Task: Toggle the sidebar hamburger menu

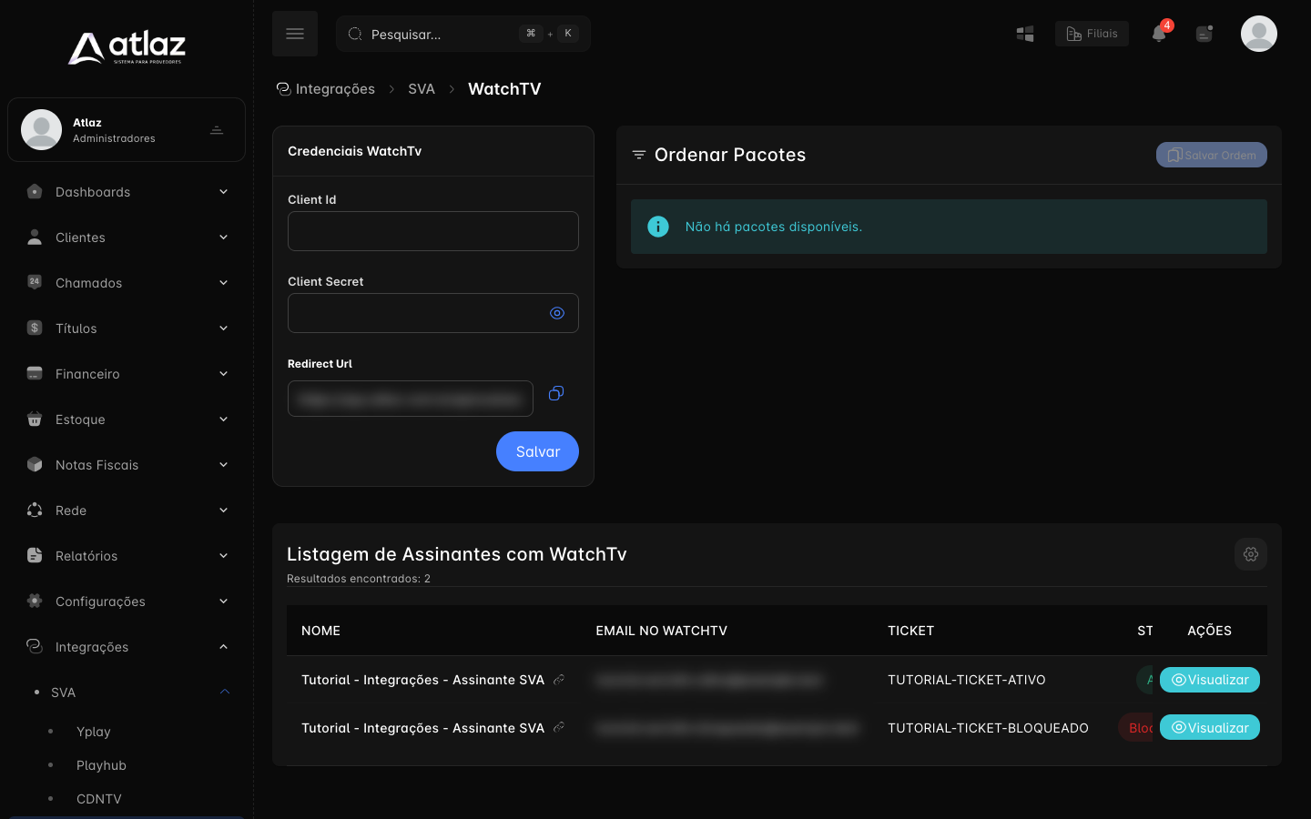Action: tap(295, 34)
